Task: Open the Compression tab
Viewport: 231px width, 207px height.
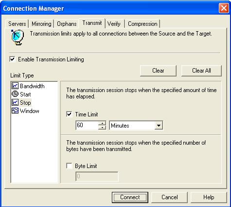Action: click(142, 24)
